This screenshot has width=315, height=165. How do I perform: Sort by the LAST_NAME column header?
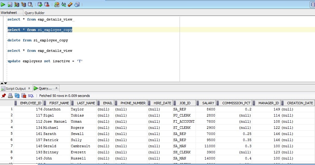click(x=86, y=103)
